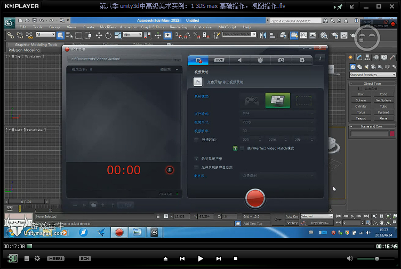Seek on the KMPlayer progress bar
The width and height of the screenshot is (401, 269).
coord(200,246)
